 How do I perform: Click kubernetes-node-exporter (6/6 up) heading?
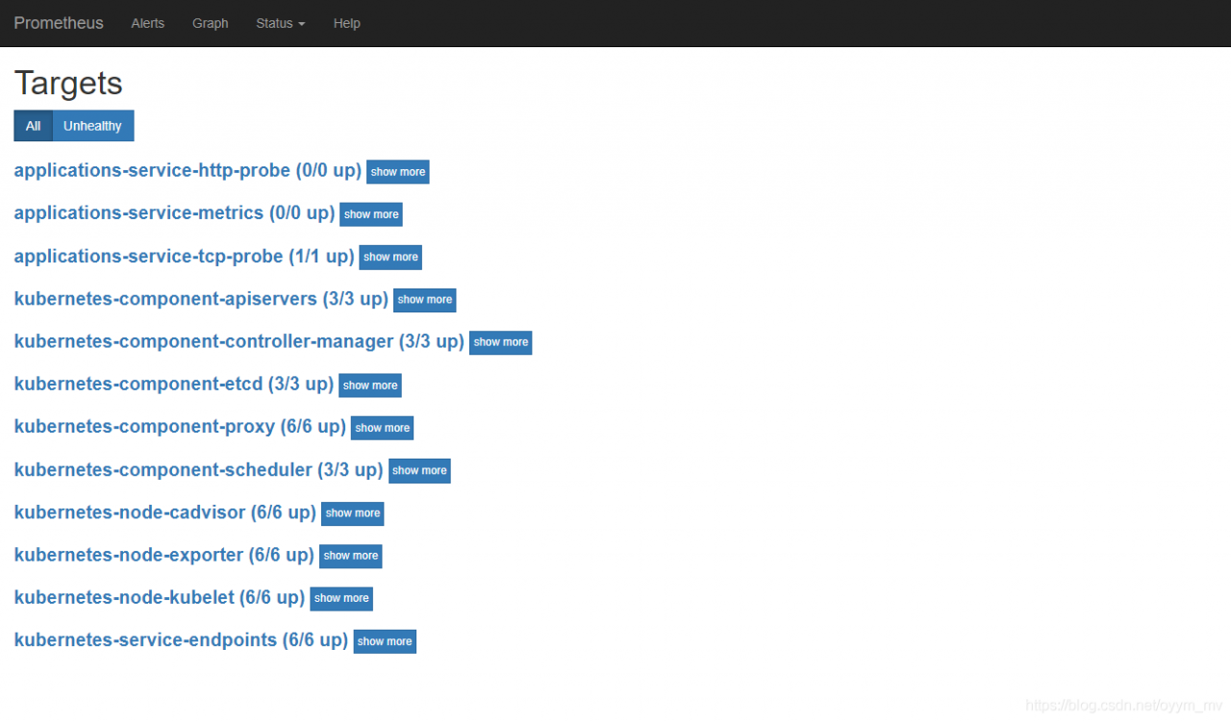pyautogui.click(x=163, y=555)
